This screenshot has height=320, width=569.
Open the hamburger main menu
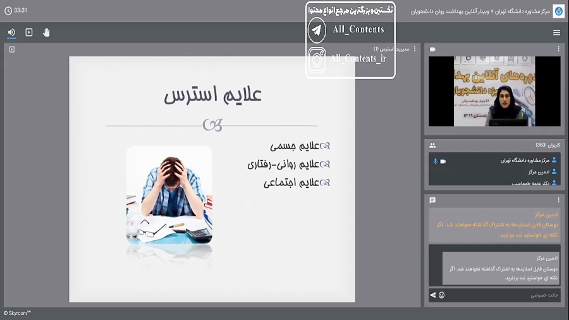click(x=556, y=33)
